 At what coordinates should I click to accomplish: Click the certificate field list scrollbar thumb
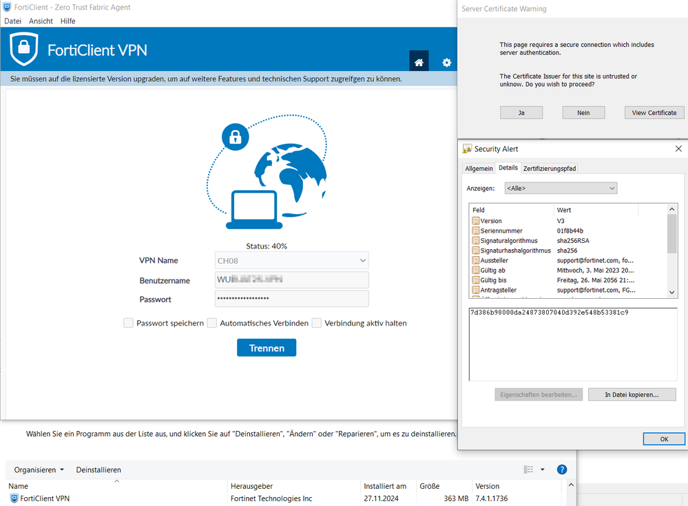[671, 233]
